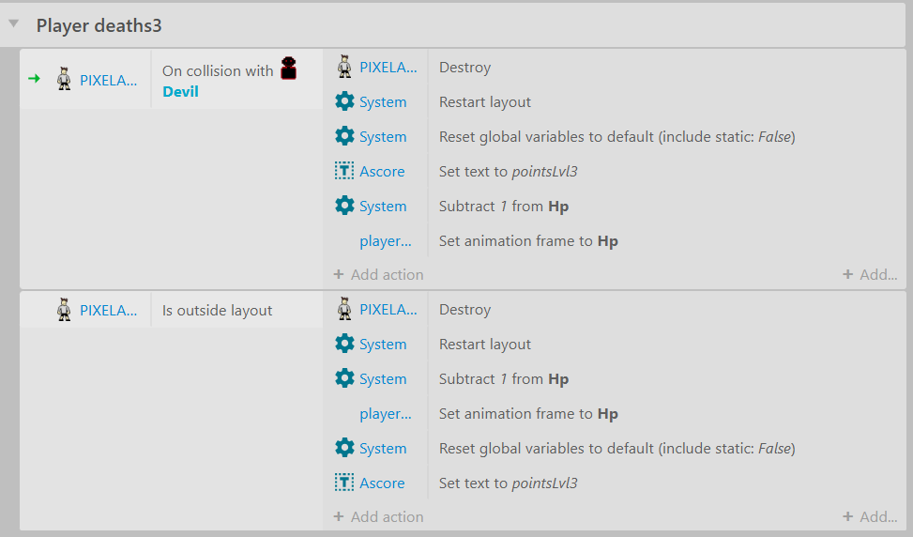Click Add action under second event
Viewport: 913px width, 537px height.
coord(378,516)
